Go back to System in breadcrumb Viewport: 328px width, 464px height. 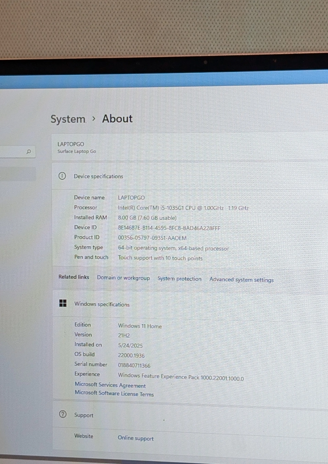[x=68, y=119]
